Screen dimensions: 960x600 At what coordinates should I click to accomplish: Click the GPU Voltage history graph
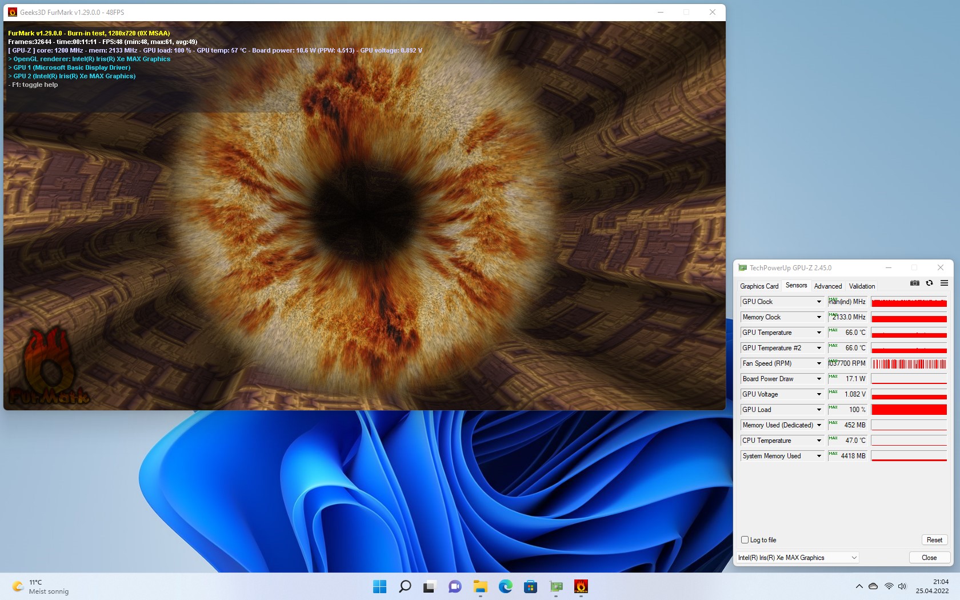(x=909, y=394)
